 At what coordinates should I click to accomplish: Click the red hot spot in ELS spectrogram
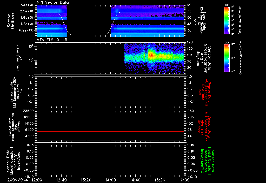[x=151, y=55]
